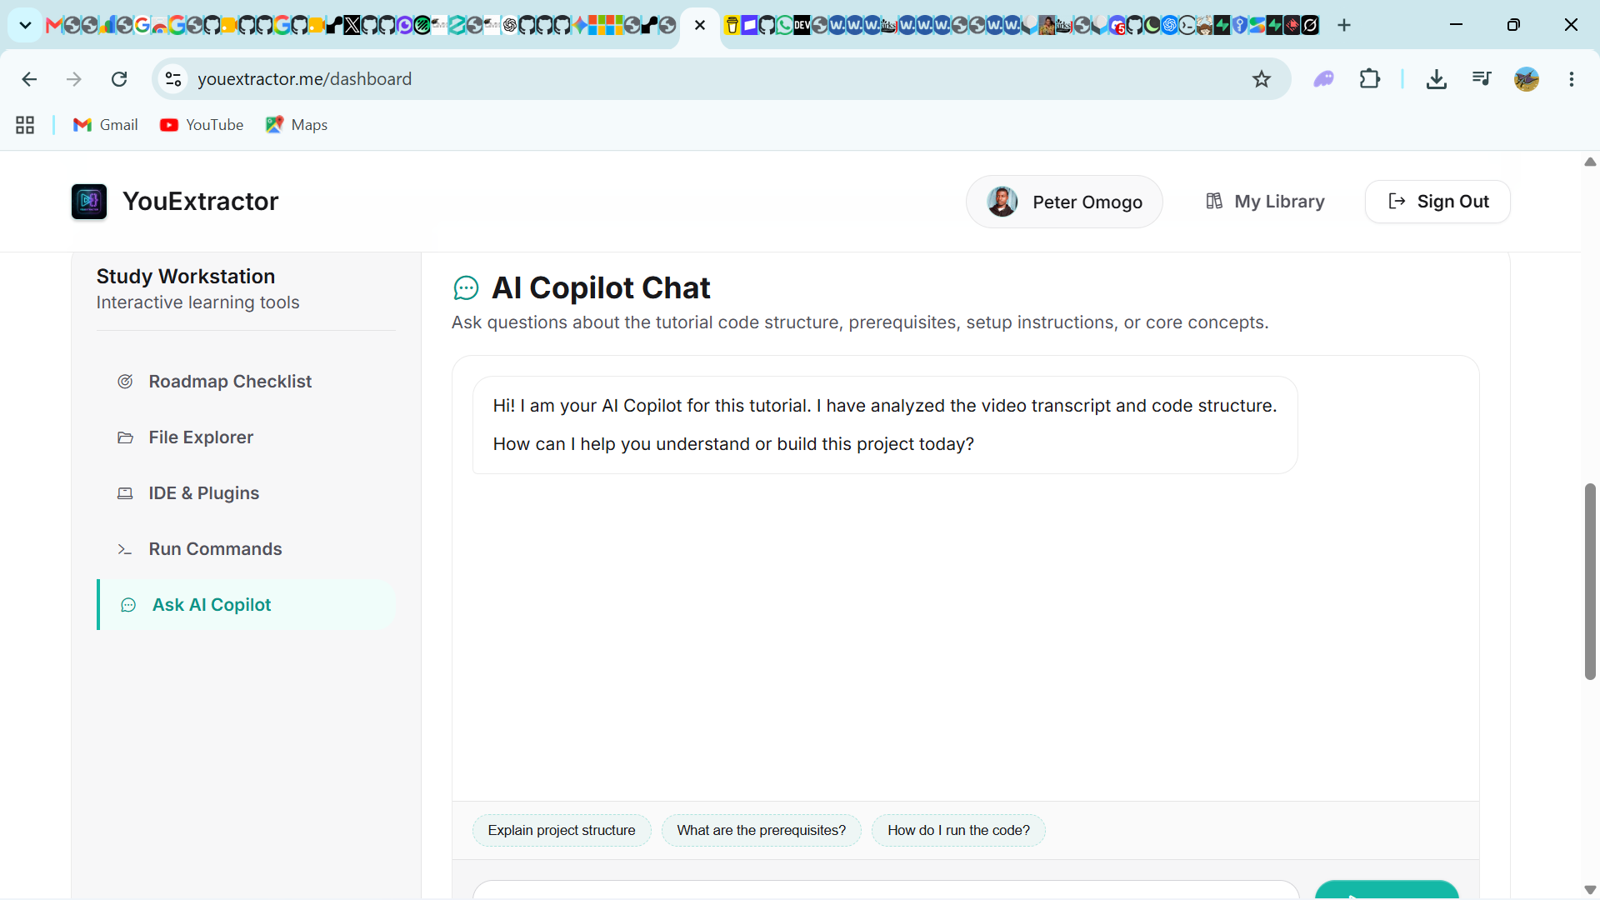Go forward in browser history

point(74,79)
